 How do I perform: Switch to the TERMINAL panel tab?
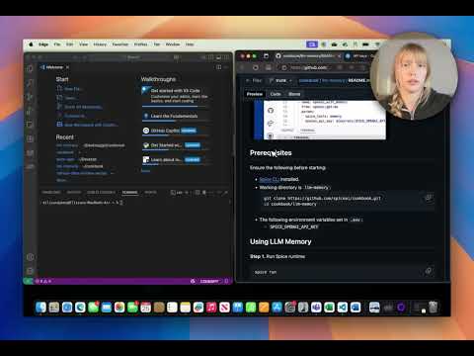pyautogui.click(x=129, y=193)
